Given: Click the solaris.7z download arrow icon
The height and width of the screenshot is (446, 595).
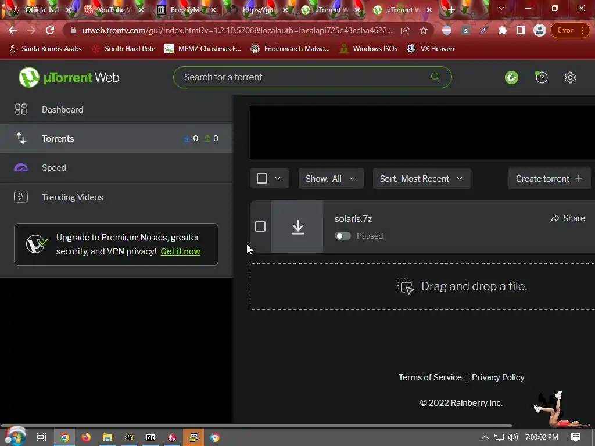Looking at the screenshot, I should click(x=298, y=227).
